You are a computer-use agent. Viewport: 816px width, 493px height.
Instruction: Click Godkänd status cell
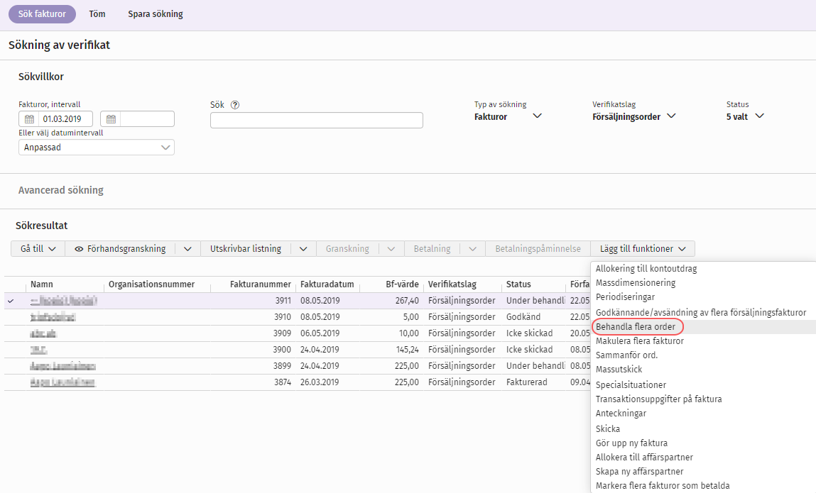[x=523, y=316]
